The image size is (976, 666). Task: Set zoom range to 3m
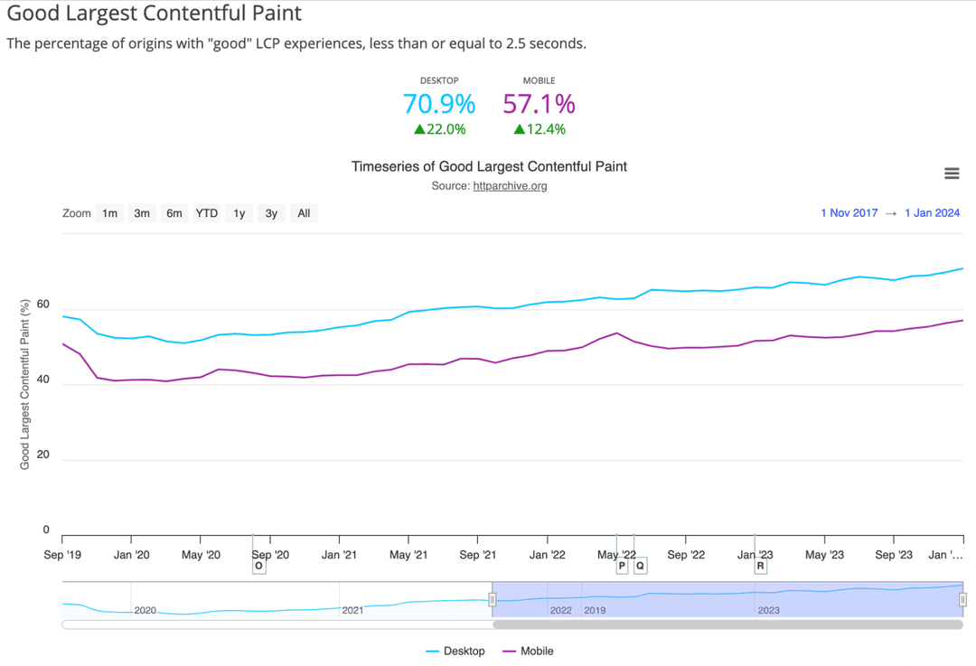pos(142,213)
